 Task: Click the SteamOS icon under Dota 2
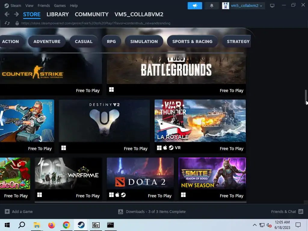(123, 195)
